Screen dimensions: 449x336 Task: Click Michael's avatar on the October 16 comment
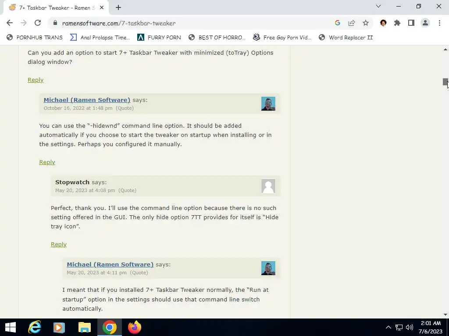click(268, 103)
